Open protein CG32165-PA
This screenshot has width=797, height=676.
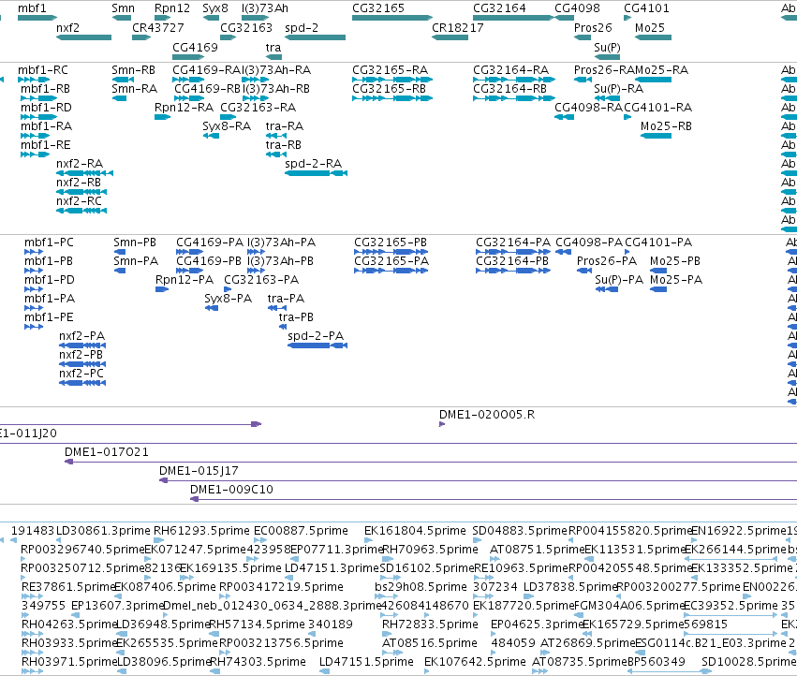391,261
